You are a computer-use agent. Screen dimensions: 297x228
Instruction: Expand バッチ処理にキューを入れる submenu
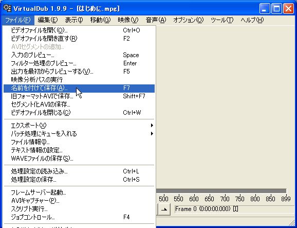pos(79,134)
